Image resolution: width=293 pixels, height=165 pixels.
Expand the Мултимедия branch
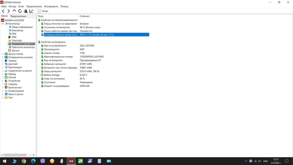[2, 67]
